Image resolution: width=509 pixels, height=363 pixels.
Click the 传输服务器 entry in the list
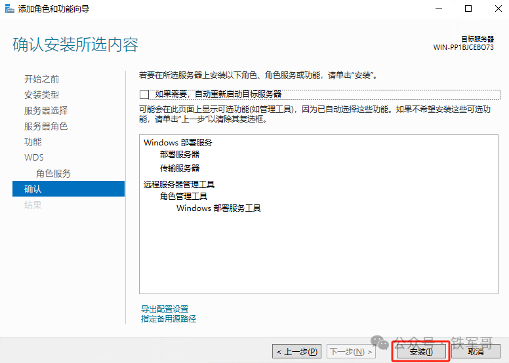[x=180, y=168]
